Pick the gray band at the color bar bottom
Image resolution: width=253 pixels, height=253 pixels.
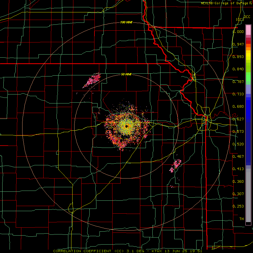(248, 195)
